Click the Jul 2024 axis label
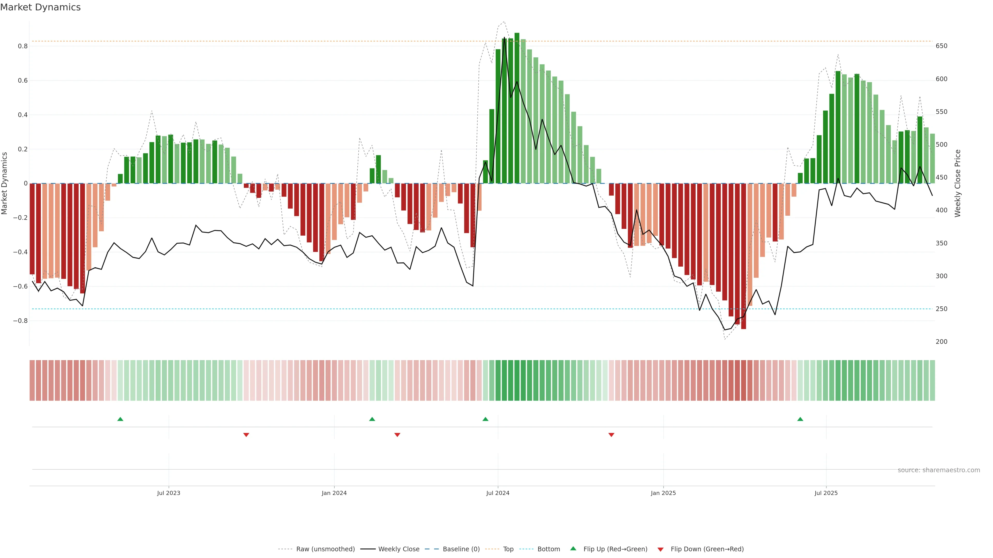The height and width of the screenshot is (558, 993). [498, 493]
